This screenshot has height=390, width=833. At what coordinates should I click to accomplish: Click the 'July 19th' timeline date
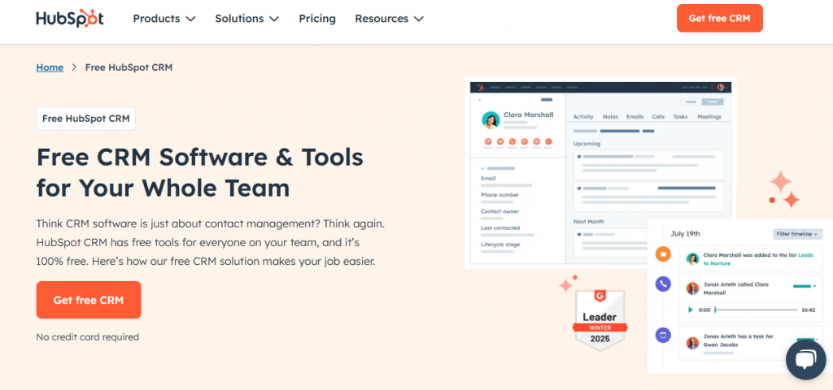click(x=685, y=233)
